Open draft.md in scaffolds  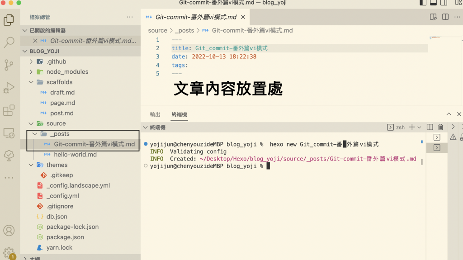(x=62, y=93)
